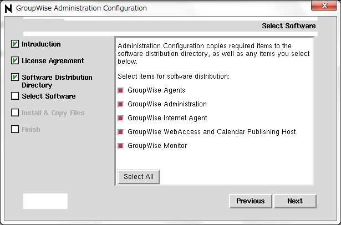Go back with the Previous button

[x=251, y=201]
